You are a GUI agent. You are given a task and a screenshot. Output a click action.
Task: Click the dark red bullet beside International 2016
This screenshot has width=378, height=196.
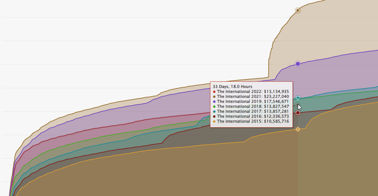(x=214, y=116)
